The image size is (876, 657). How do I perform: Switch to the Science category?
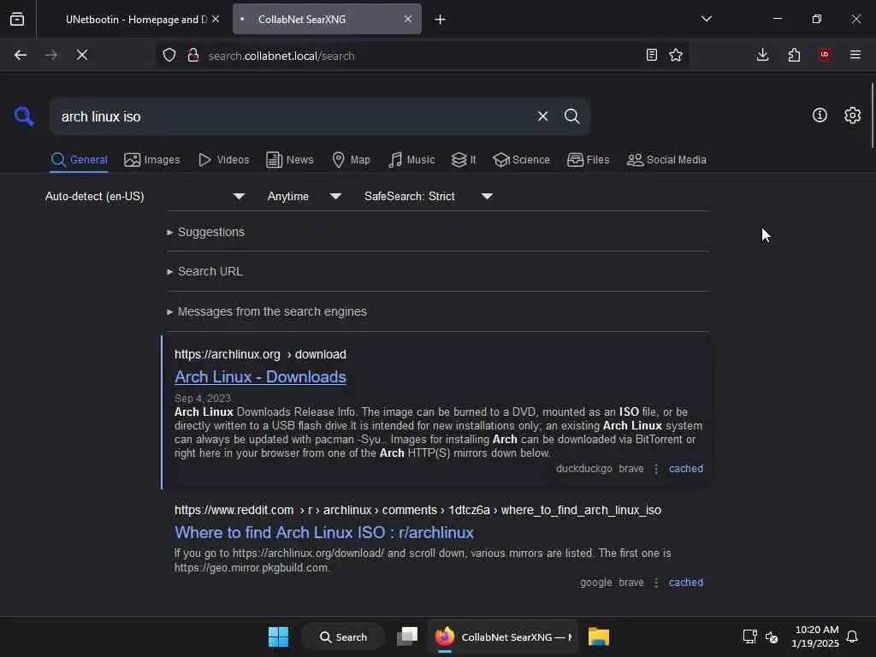tap(521, 160)
